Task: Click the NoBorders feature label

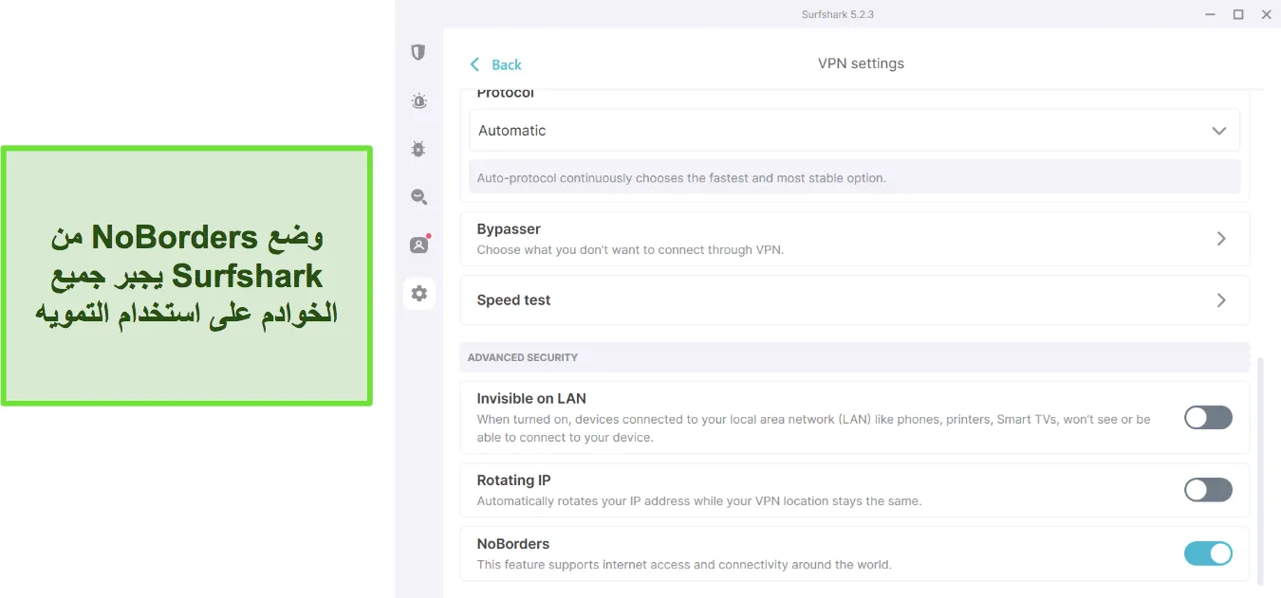Action: [512, 544]
